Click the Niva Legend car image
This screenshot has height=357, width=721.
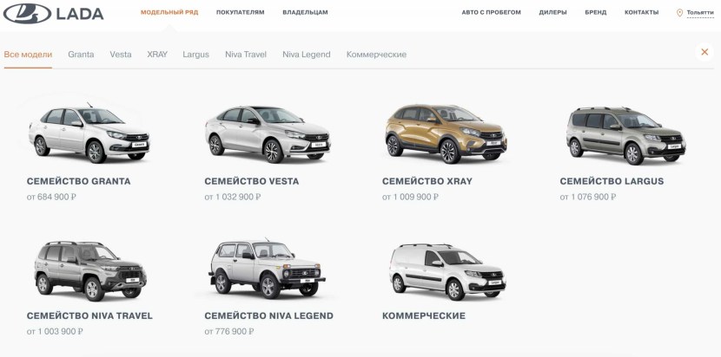pyautogui.click(x=267, y=269)
